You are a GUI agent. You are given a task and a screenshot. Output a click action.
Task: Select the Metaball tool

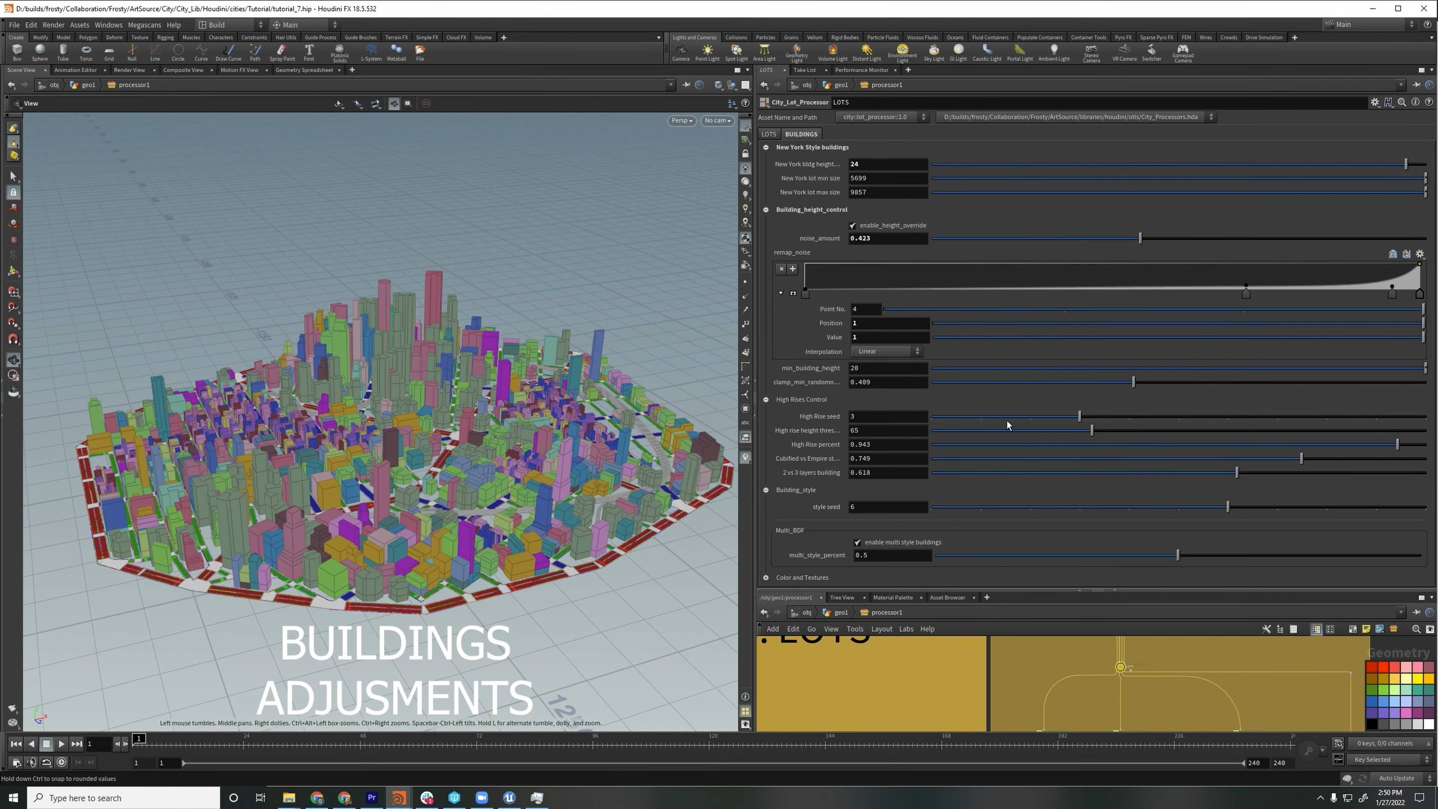pyautogui.click(x=396, y=52)
